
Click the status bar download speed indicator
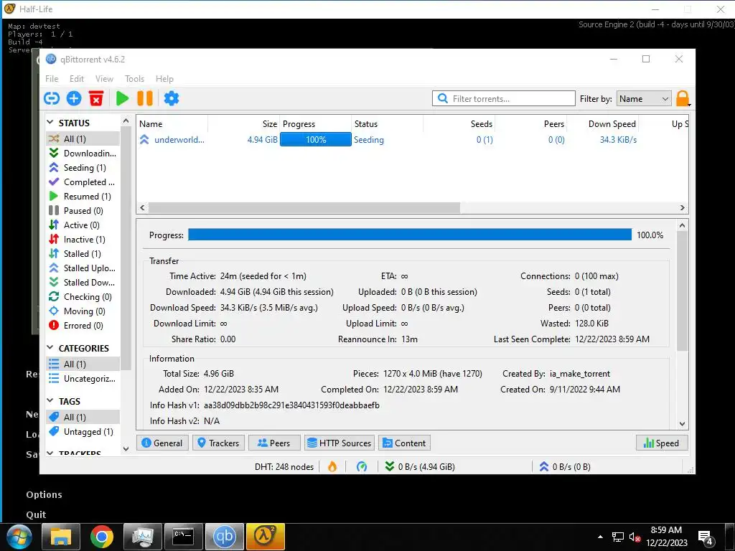(x=420, y=466)
